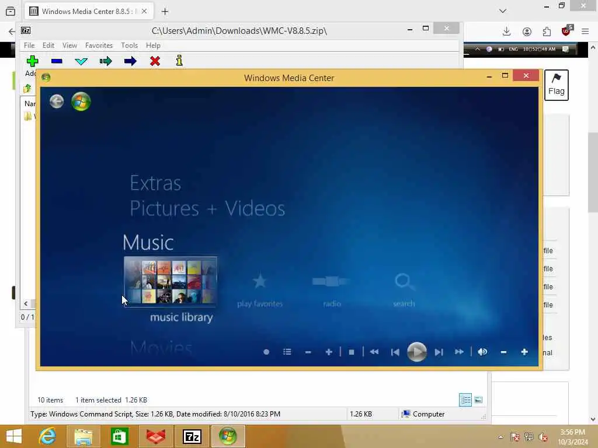Open Music search magnifier
598x448 pixels.
(x=404, y=282)
